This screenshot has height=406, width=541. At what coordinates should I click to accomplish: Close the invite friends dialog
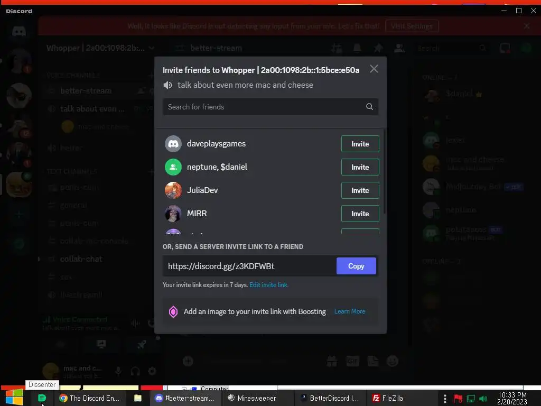coord(374,69)
